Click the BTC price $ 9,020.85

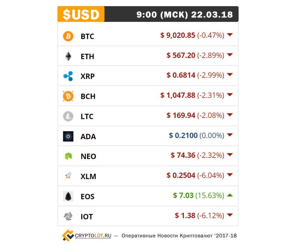(x=178, y=35)
